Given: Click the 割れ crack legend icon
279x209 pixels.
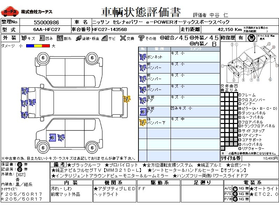Looking at the screenshot, I should [x=60, y=38].
